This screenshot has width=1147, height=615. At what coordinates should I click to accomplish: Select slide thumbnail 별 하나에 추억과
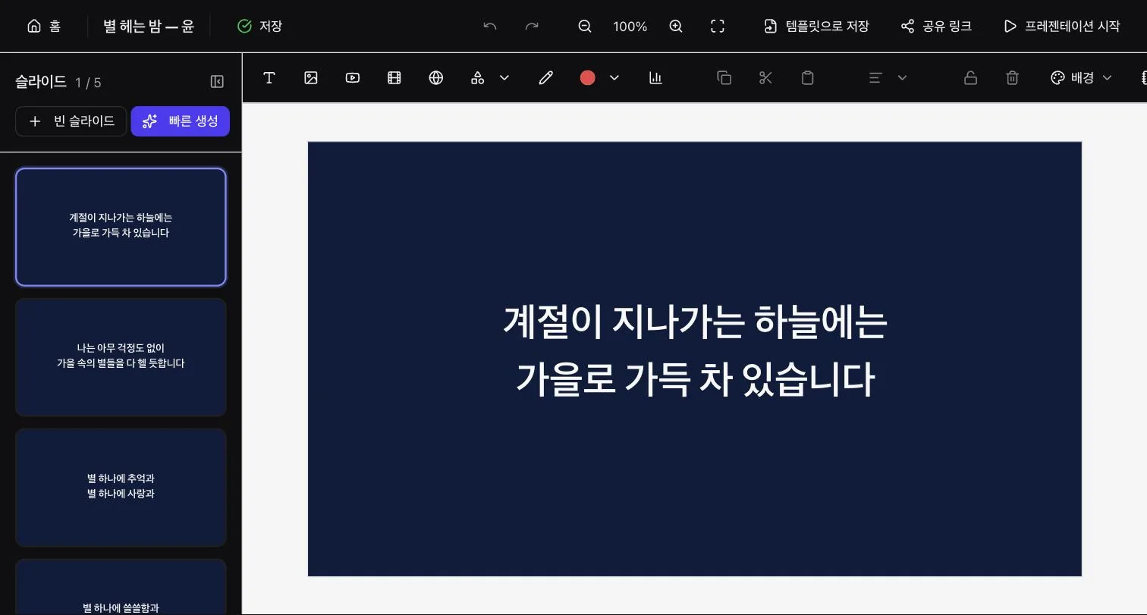click(121, 488)
